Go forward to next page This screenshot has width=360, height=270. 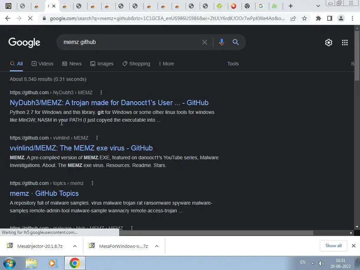click(19, 18)
